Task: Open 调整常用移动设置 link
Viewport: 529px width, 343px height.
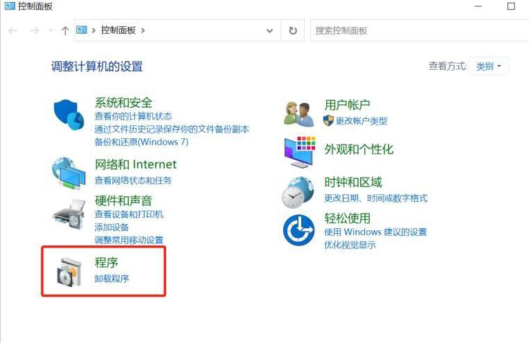Action: coord(129,240)
